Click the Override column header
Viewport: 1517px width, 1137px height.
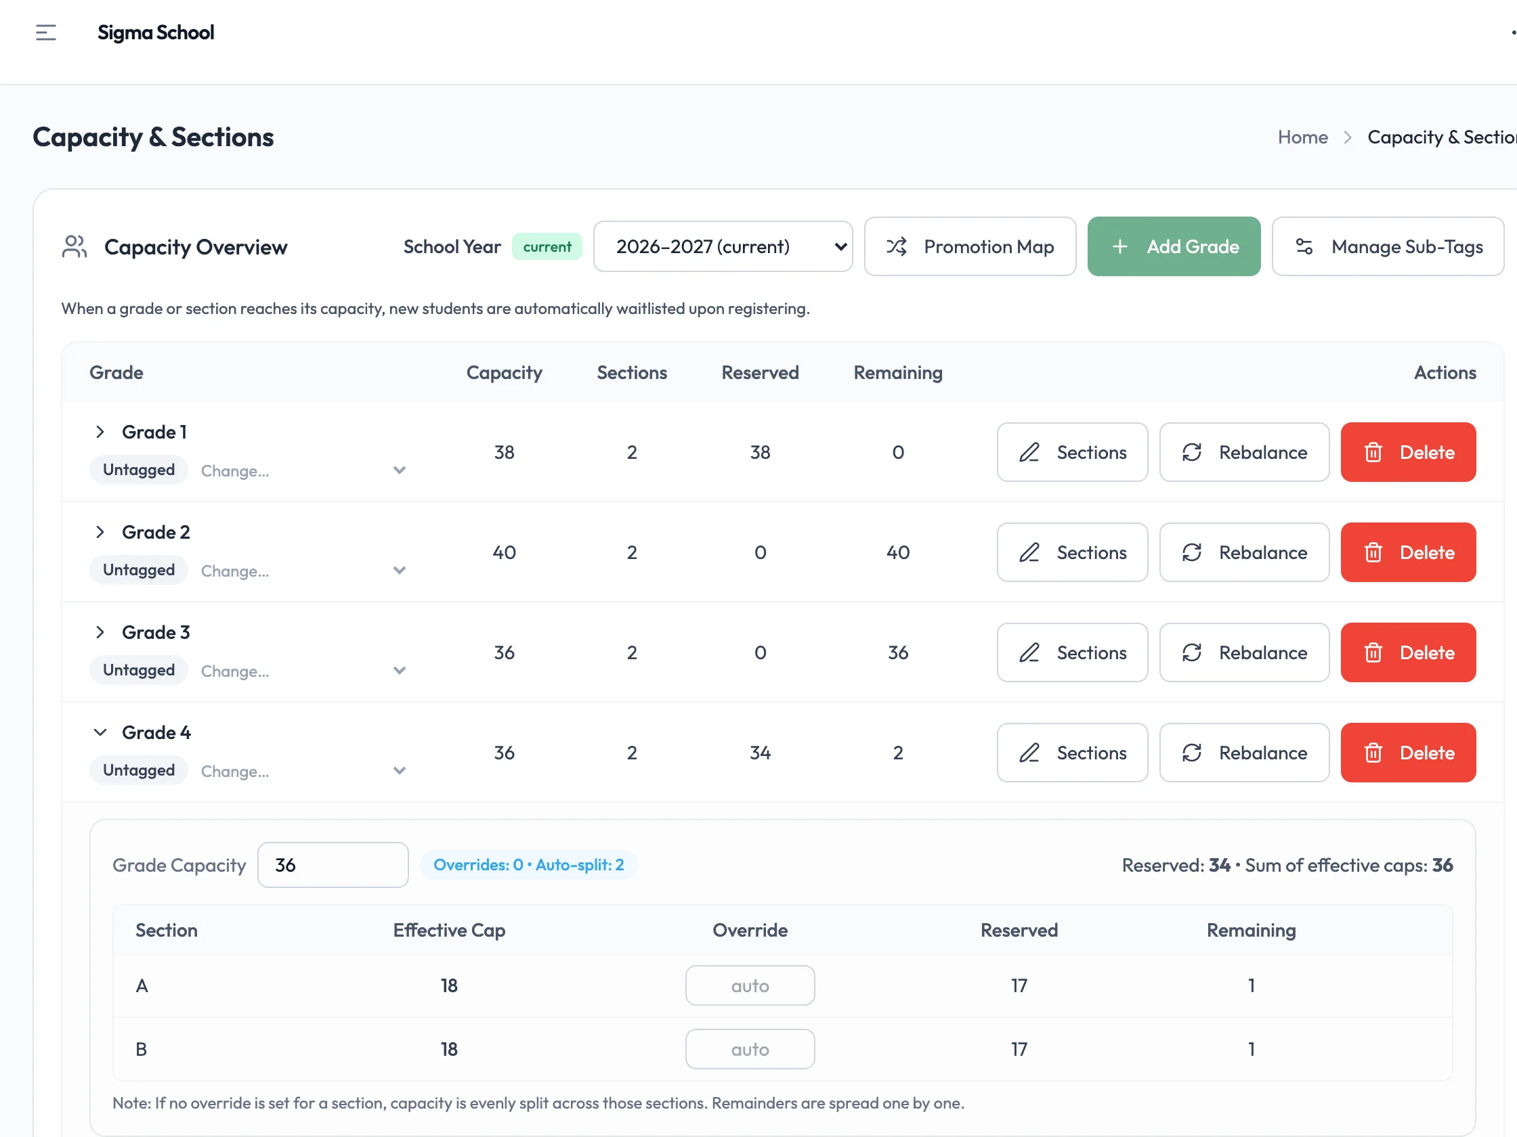[x=750, y=930]
